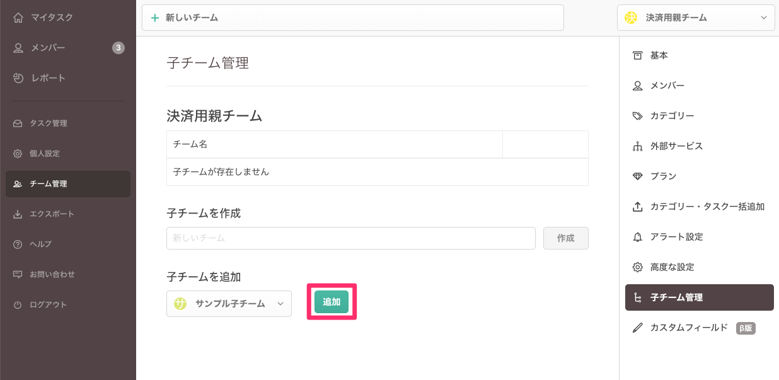Select 基本 in the right settings menu
Screen dimensions: 779x380
click(x=659, y=55)
